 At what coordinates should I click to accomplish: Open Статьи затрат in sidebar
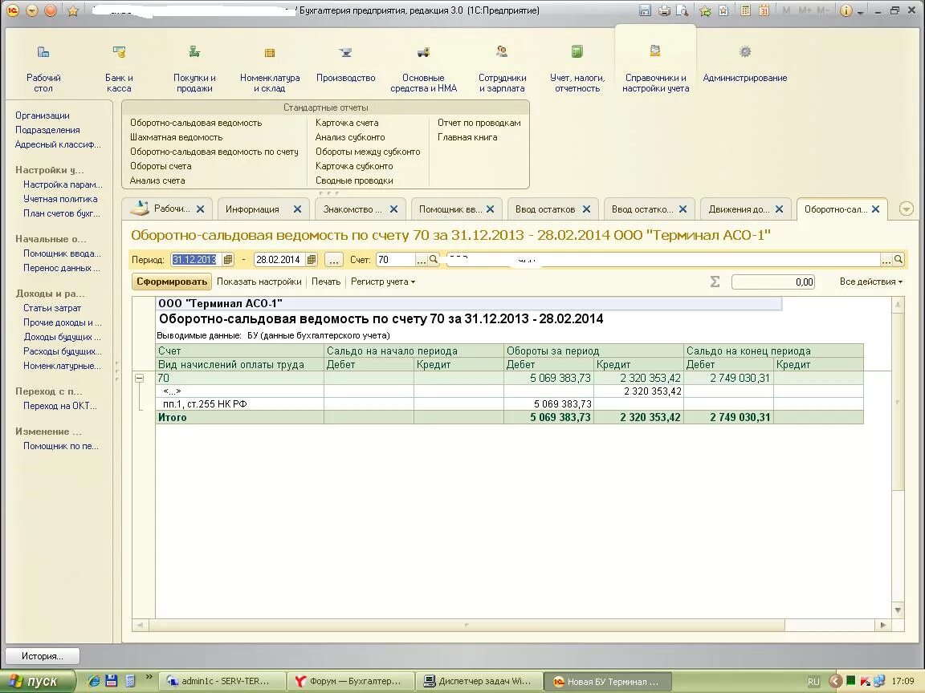(x=52, y=308)
